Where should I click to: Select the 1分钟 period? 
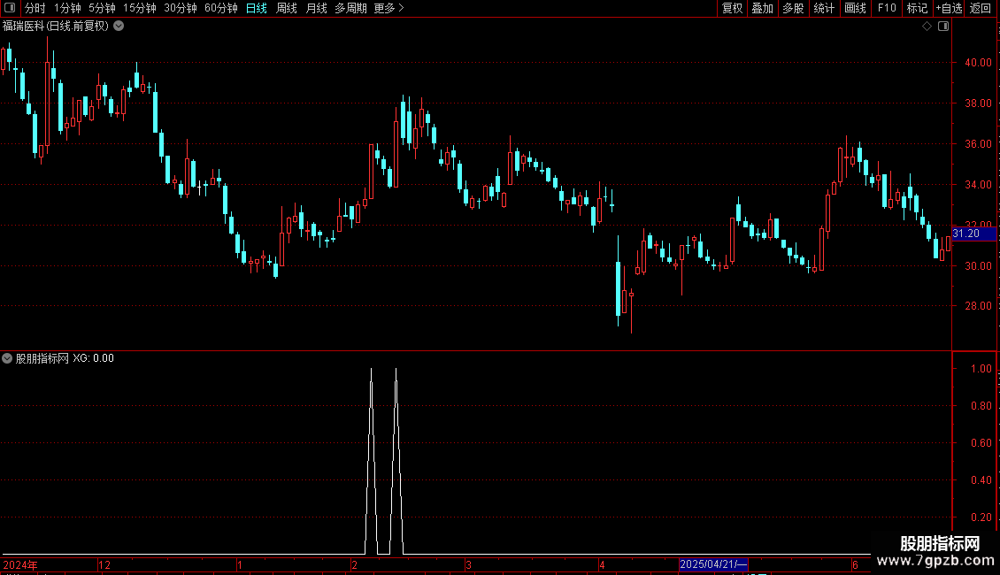(x=67, y=8)
